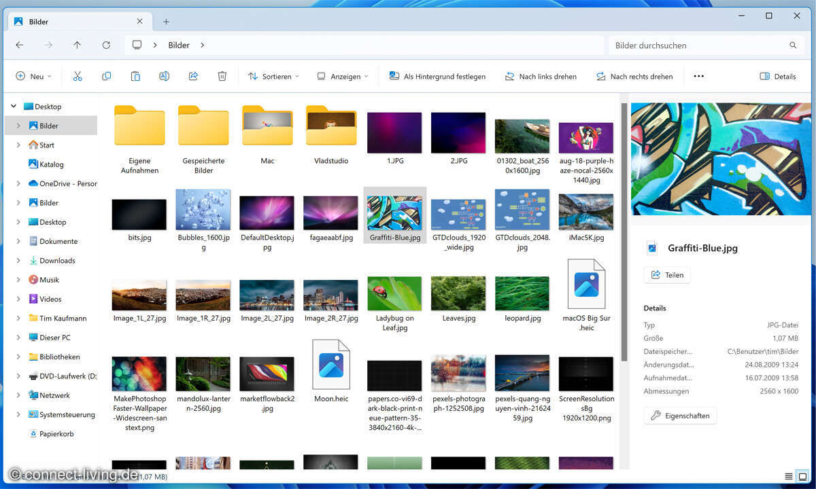Click the Teilen button in details pane
The image size is (816, 489).
pyautogui.click(x=667, y=275)
